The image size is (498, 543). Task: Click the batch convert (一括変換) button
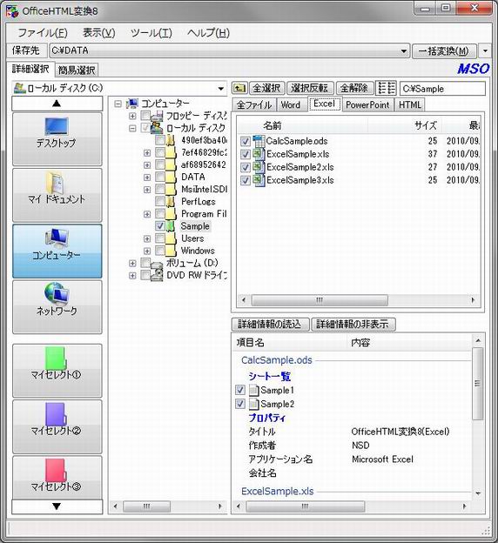(444, 51)
